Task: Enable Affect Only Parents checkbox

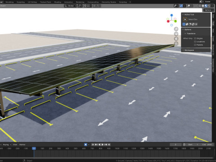Action: point(195,45)
